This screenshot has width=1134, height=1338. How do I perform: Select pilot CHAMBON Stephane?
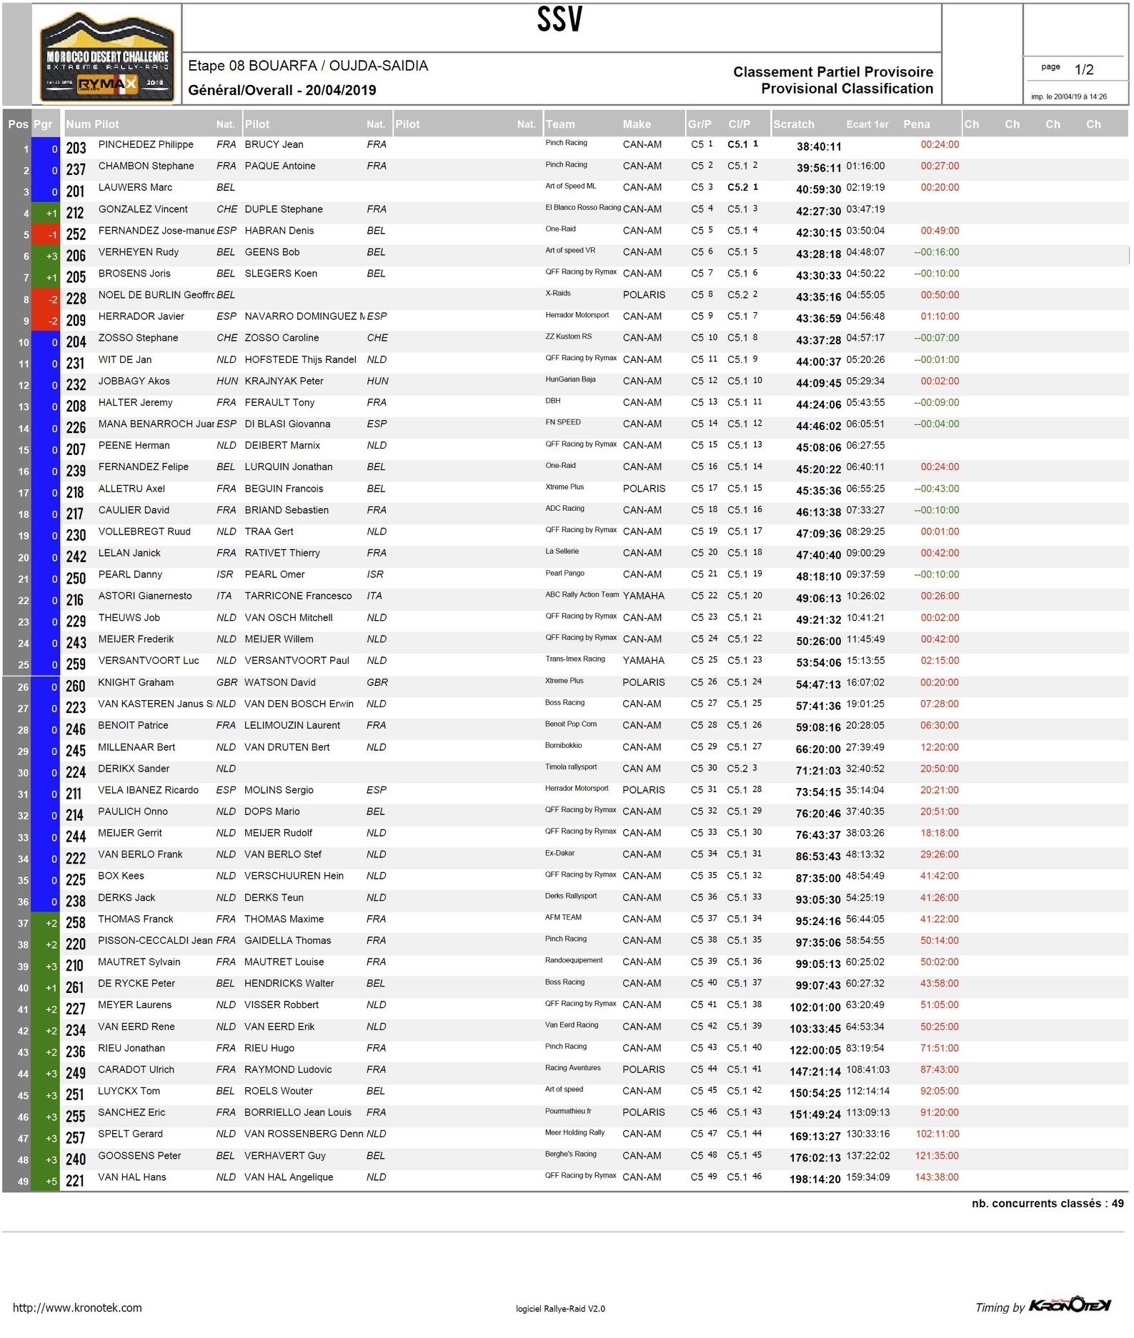point(146,166)
